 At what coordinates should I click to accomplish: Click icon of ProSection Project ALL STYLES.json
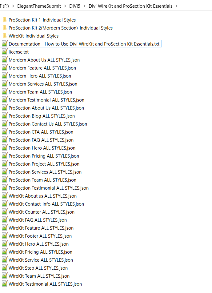coord(5,164)
